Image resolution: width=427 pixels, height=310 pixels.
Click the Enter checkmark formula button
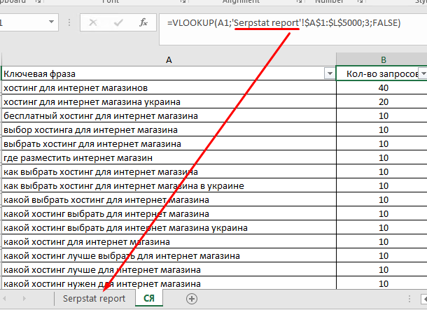click(x=118, y=22)
